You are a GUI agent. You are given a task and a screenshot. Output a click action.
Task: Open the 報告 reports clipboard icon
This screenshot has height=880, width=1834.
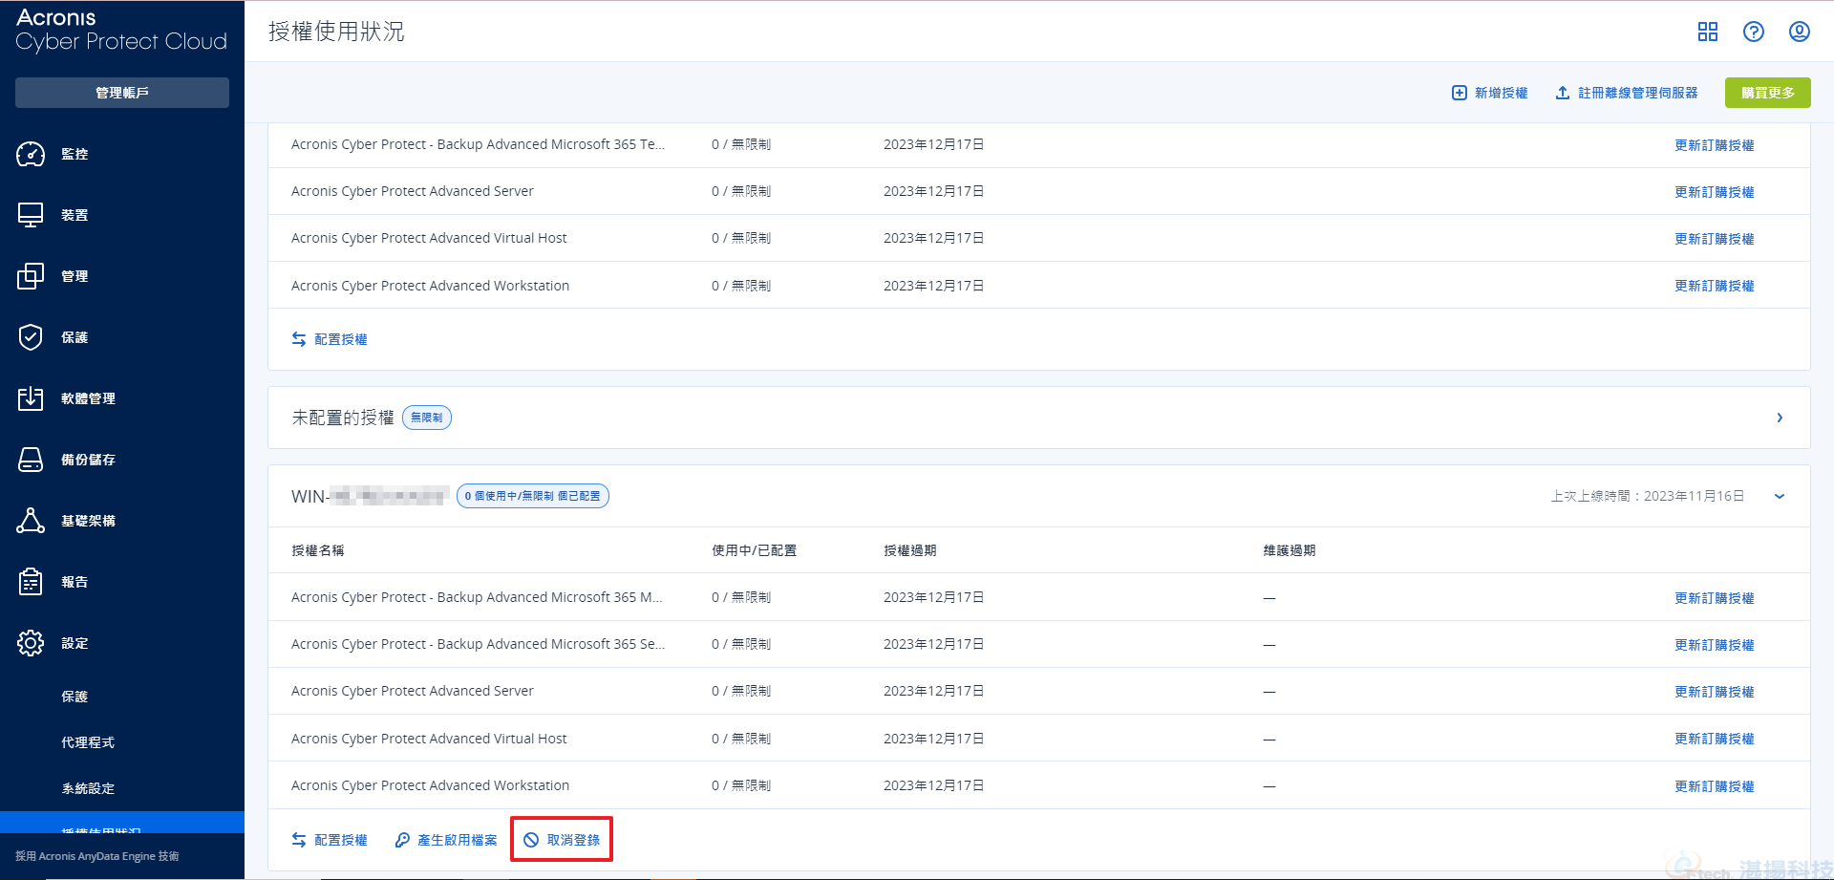pos(31,582)
